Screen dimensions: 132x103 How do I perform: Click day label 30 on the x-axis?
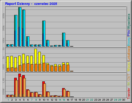pyautogui.click(x=123, y=100)
